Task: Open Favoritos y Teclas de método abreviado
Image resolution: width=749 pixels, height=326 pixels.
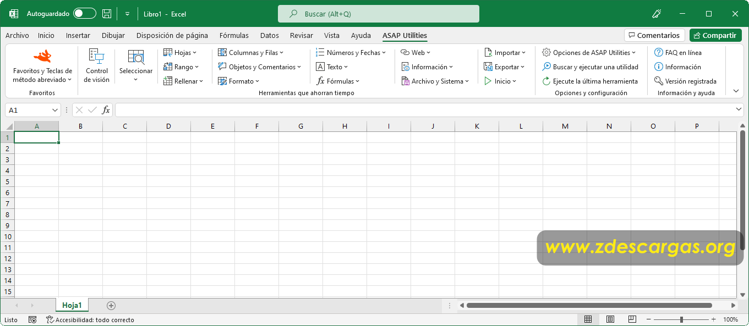Action: coord(42,67)
